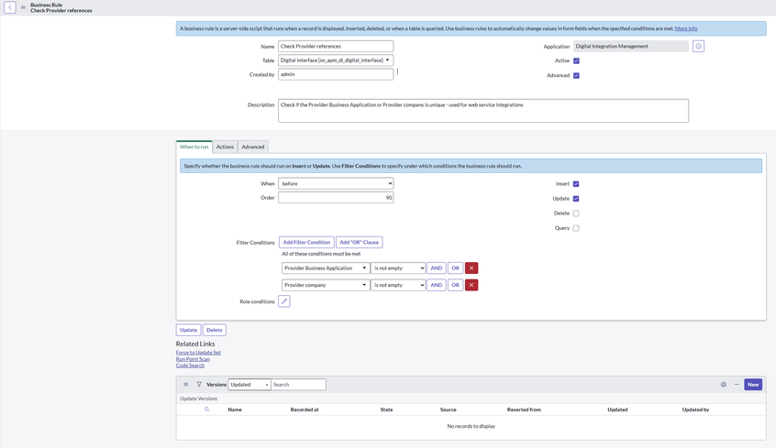Enable the Query checkbox
The width and height of the screenshot is (776, 448).
tap(576, 228)
